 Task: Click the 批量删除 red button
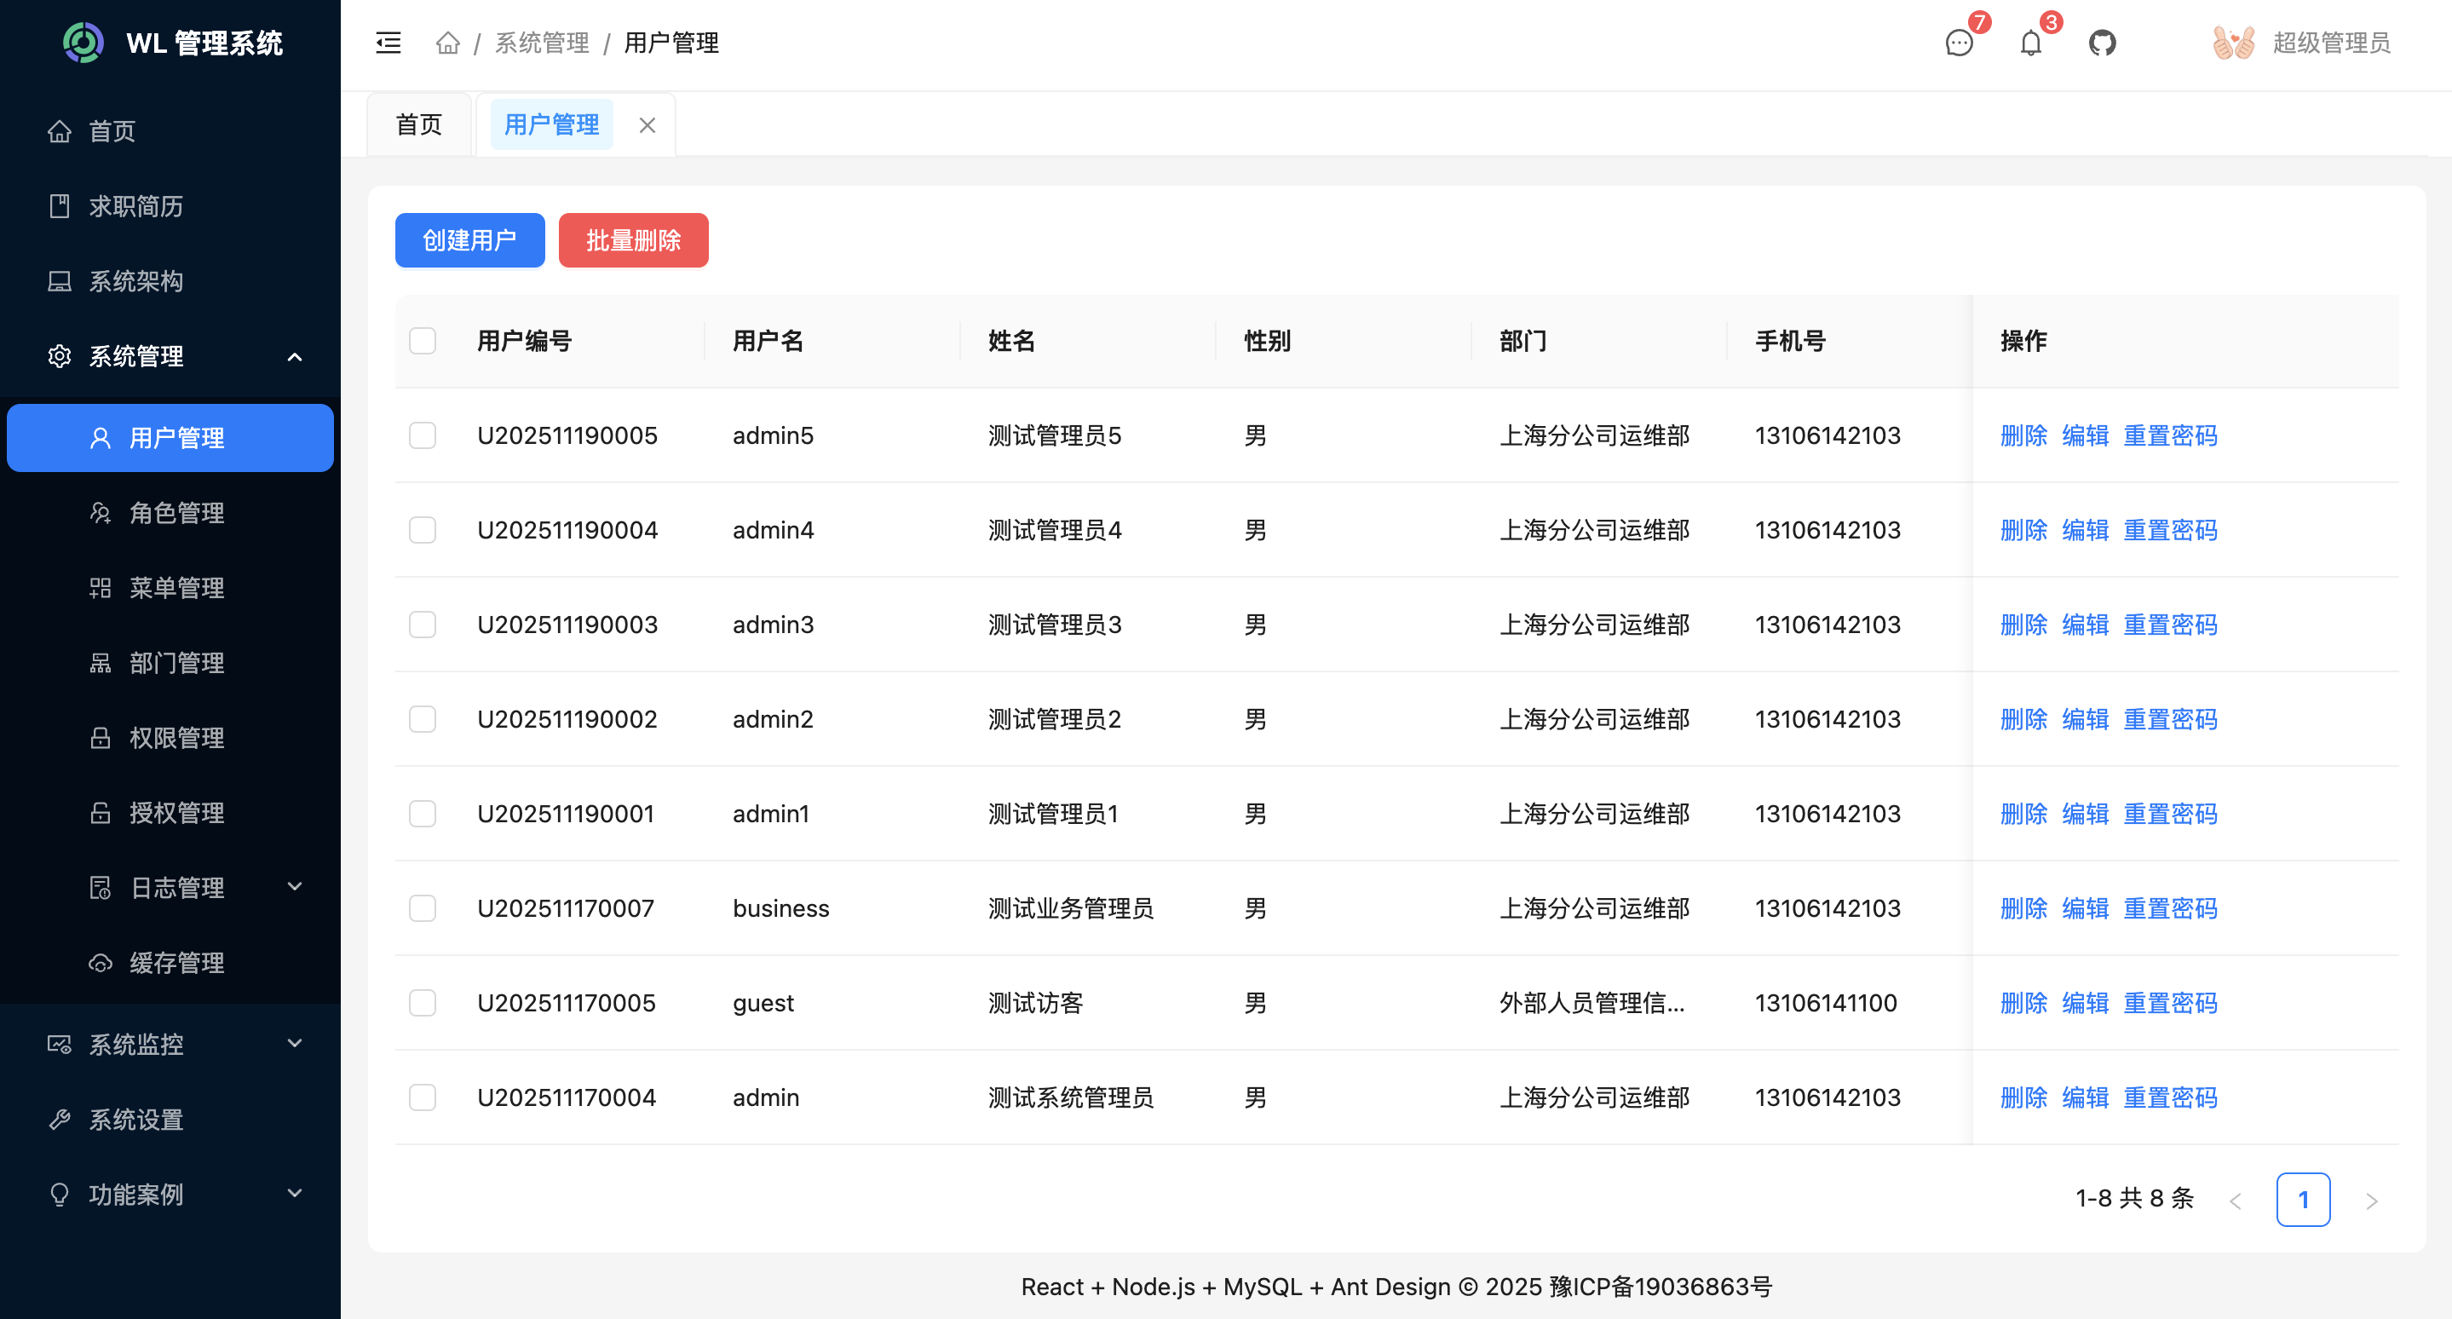[633, 239]
